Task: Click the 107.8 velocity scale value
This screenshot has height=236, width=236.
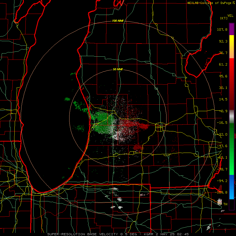Action: tap(222, 29)
